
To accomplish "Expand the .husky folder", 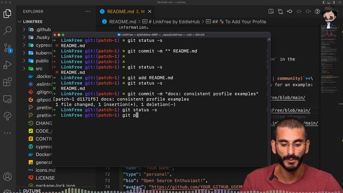I will click(43, 38).
